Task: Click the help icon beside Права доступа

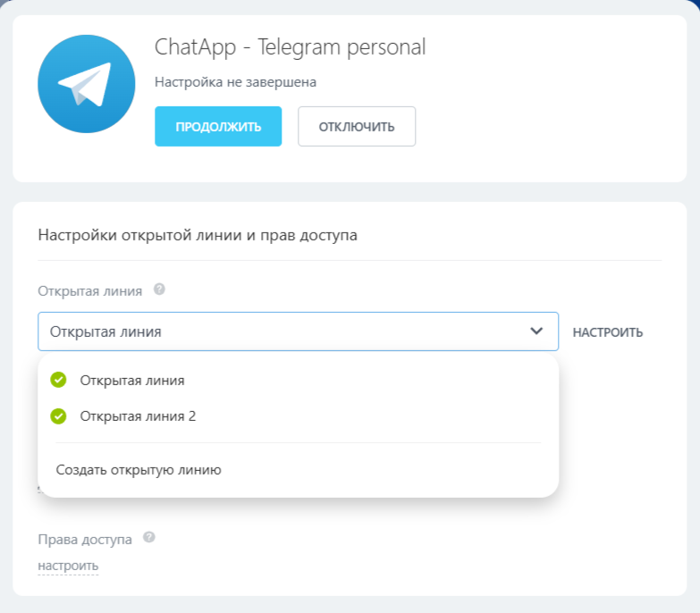Action: (148, 538)
